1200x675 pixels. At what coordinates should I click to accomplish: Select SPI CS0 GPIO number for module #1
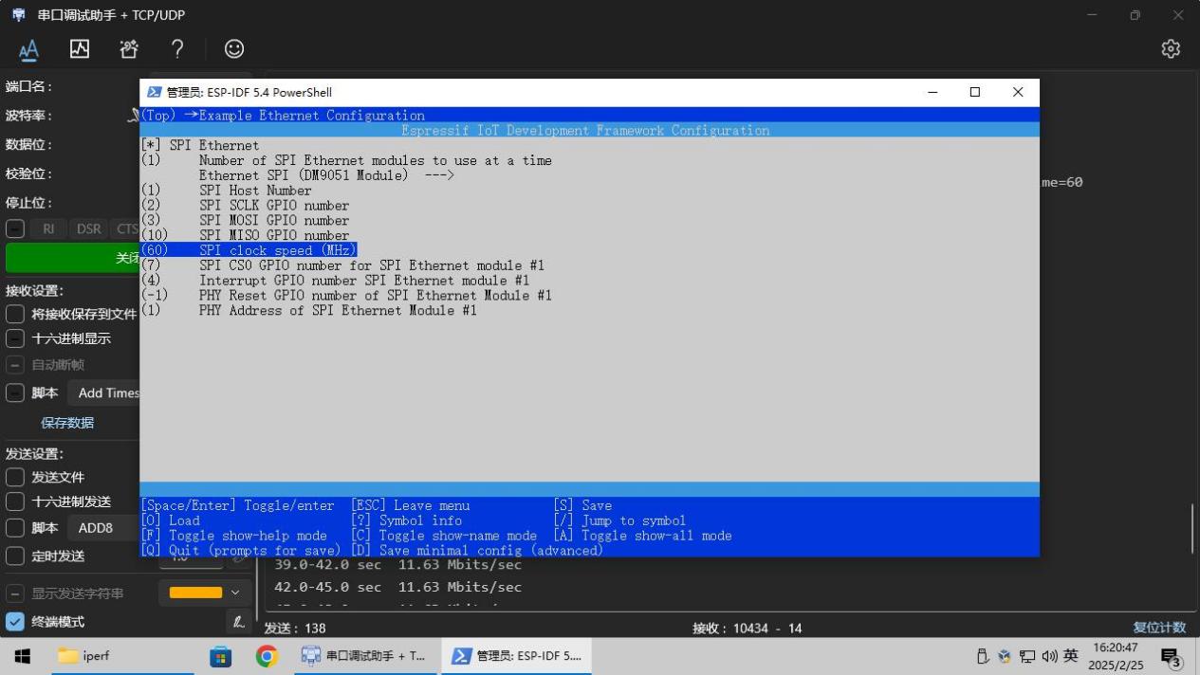(342, 265)
